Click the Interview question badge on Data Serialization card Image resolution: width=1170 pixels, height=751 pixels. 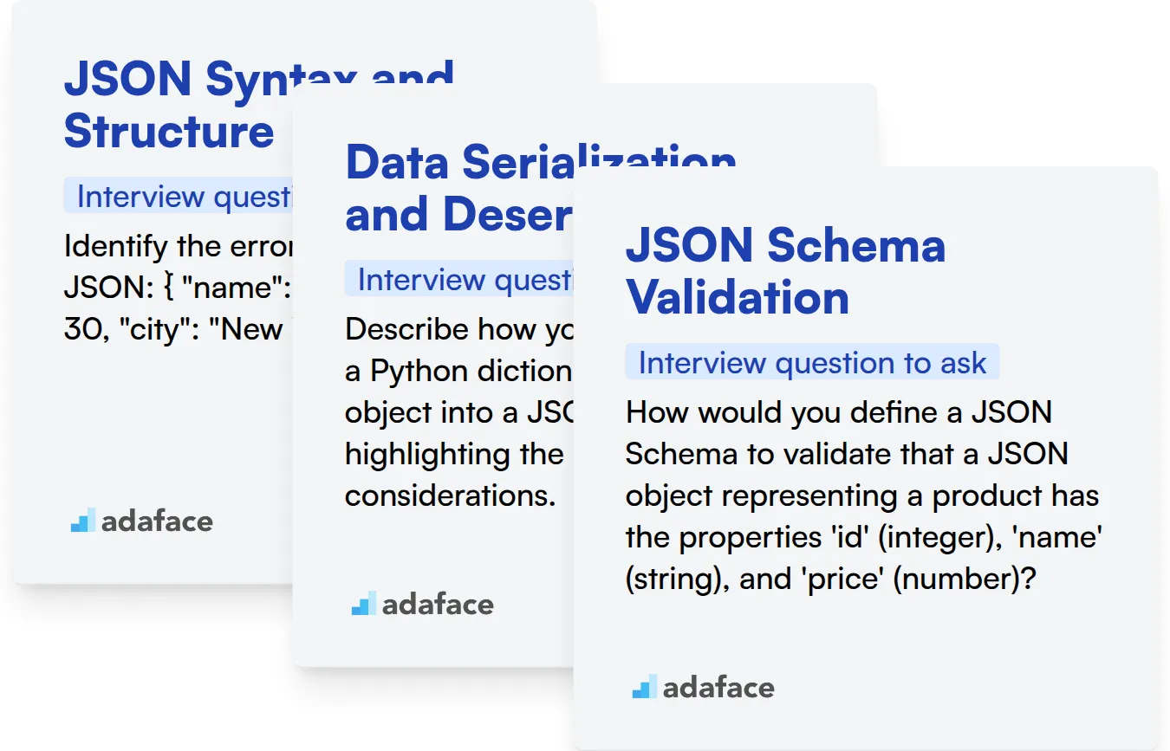point(459,280)
